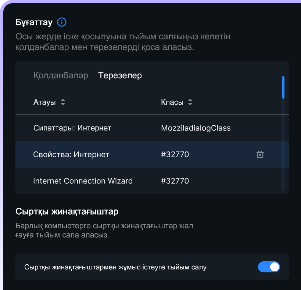This screenshot has height=290, width=301.
Task: Click the description text under Бұғаттау heading
Action: pyautogui.click(x=123, y=42)
